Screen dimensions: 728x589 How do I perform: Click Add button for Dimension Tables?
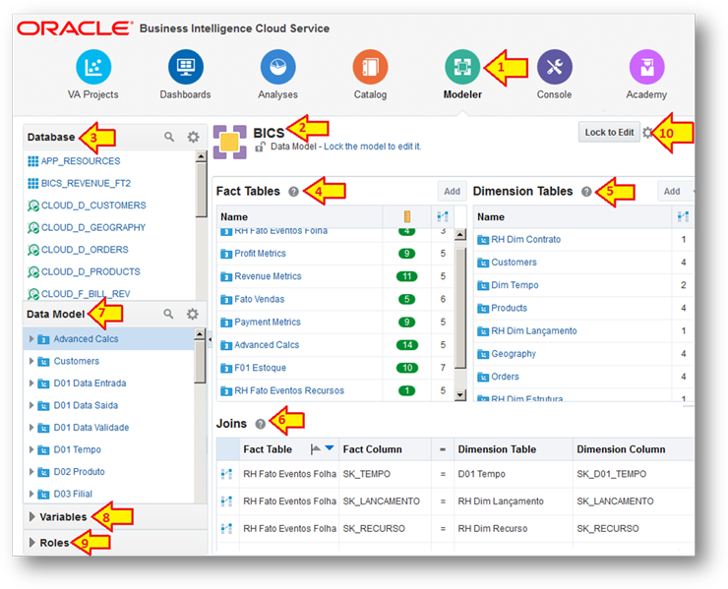(x=672, y=191)
